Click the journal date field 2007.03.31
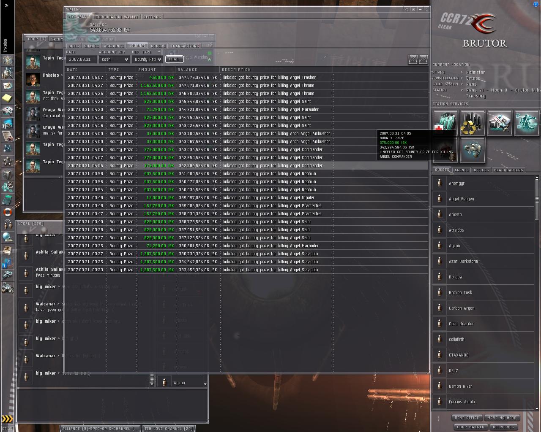The image size is (541, 432). (81, 59)
